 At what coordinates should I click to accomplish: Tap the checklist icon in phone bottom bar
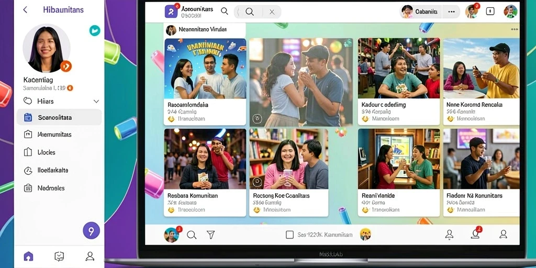(x=59, y=256)
